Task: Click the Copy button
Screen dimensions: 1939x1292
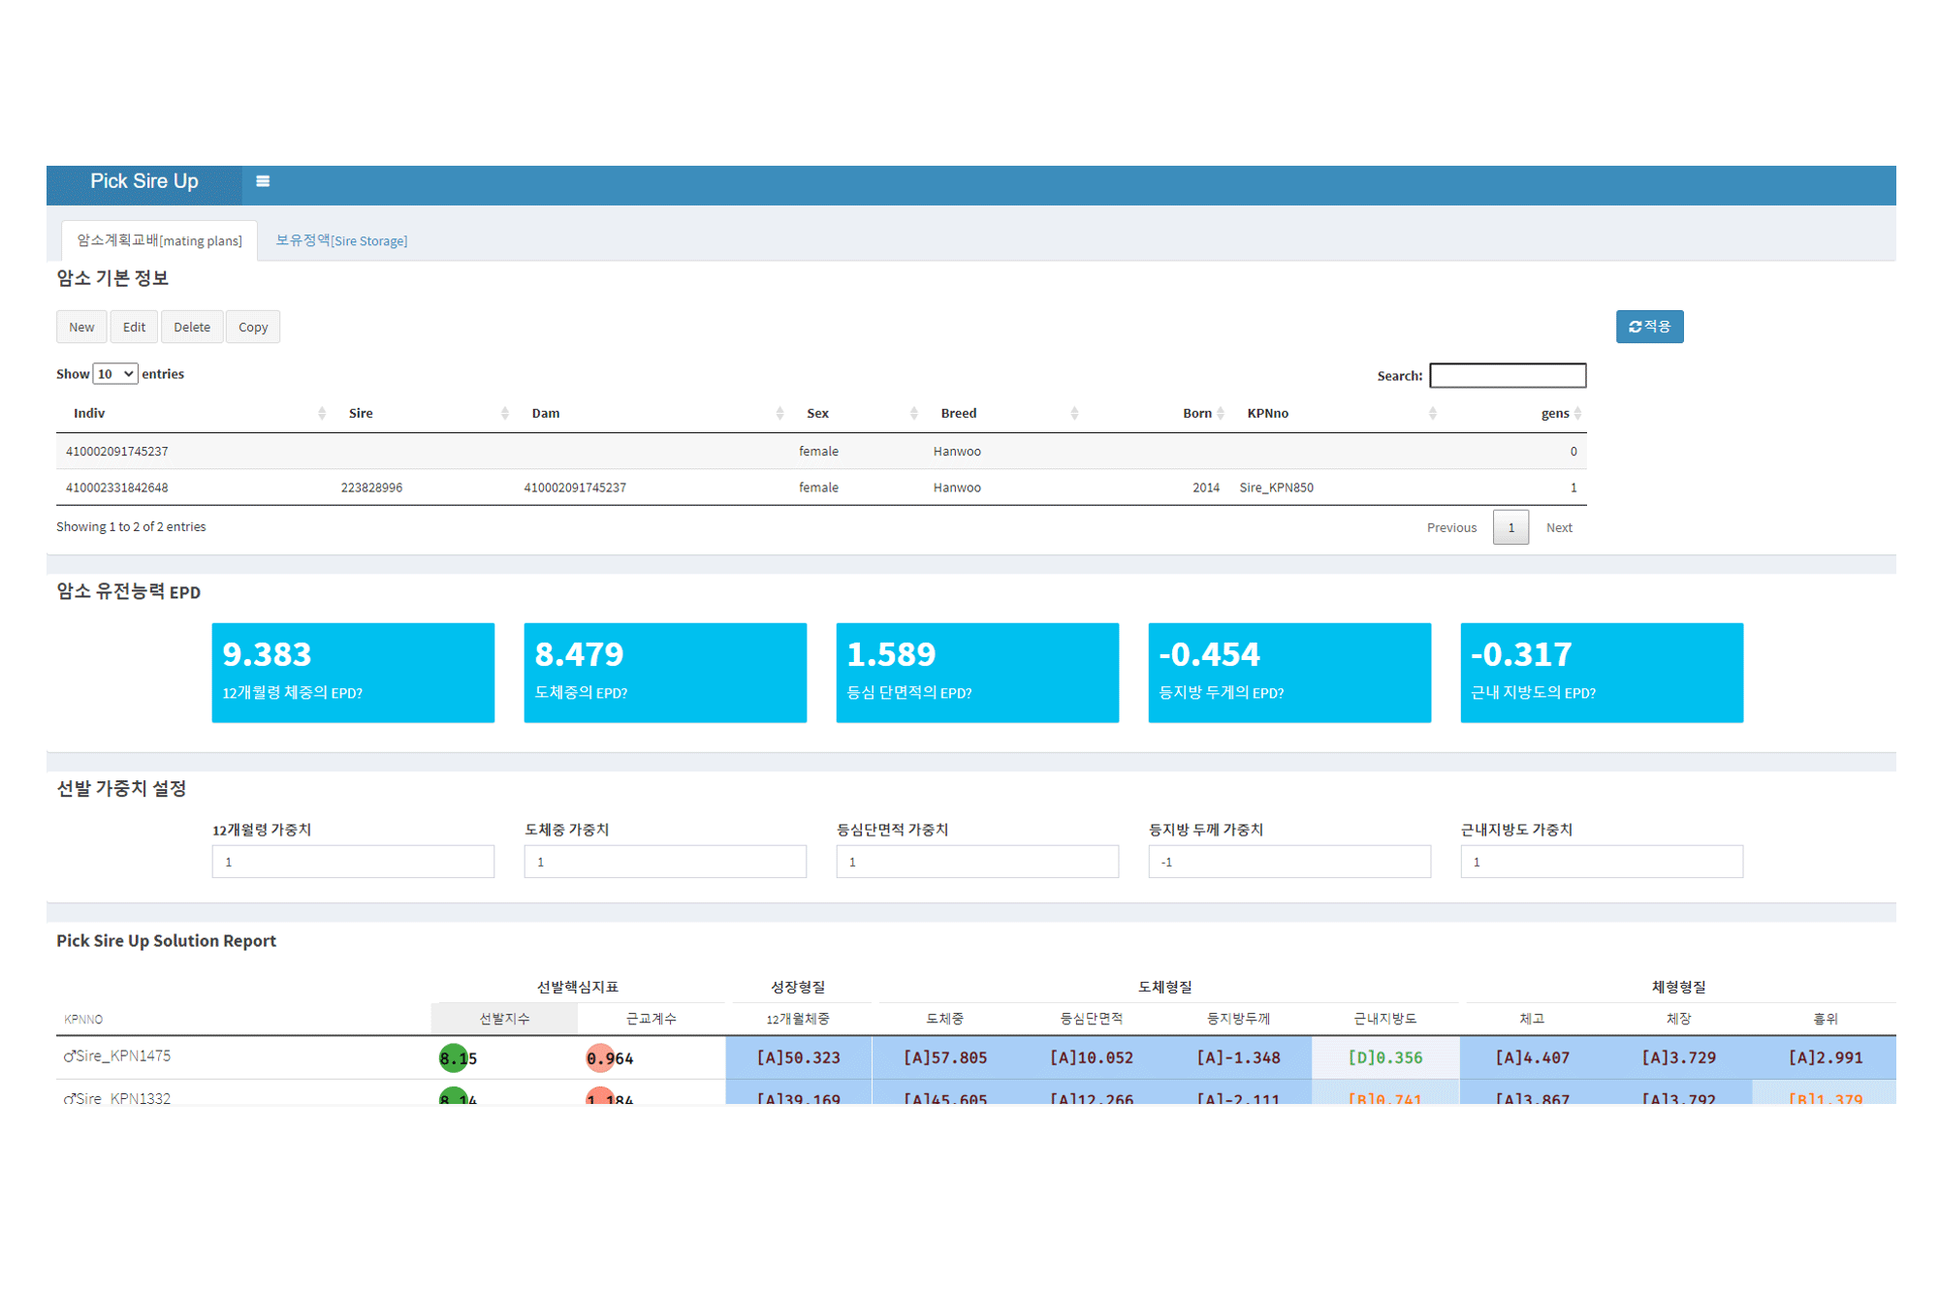Action: (x=253, y=328)
